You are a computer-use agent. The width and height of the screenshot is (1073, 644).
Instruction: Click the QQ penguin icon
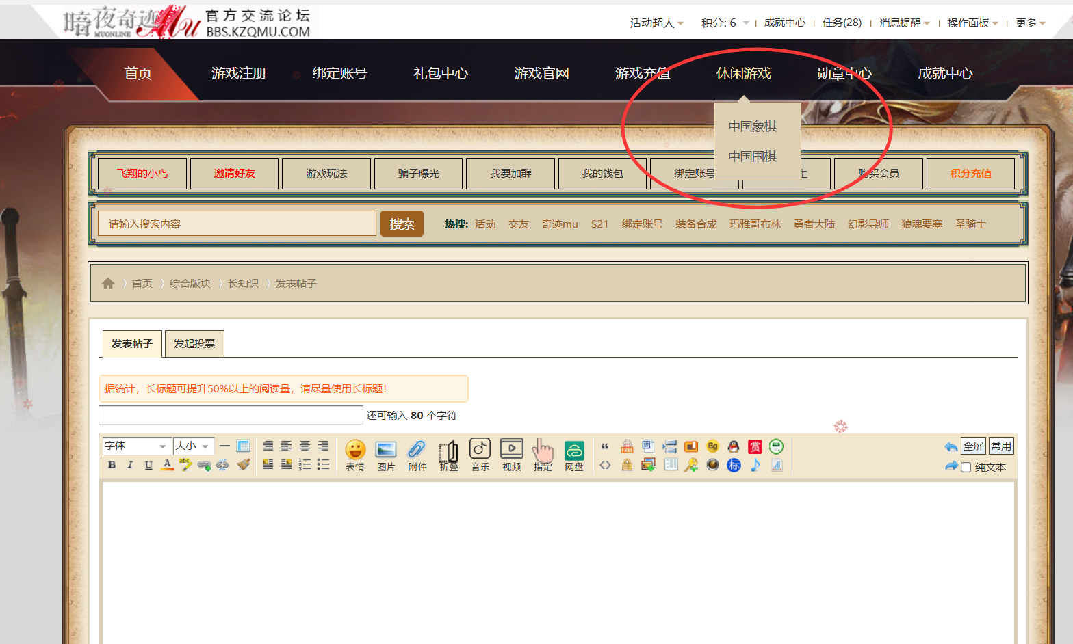734,446
